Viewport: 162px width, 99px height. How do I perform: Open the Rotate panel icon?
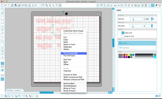[125, 5]
